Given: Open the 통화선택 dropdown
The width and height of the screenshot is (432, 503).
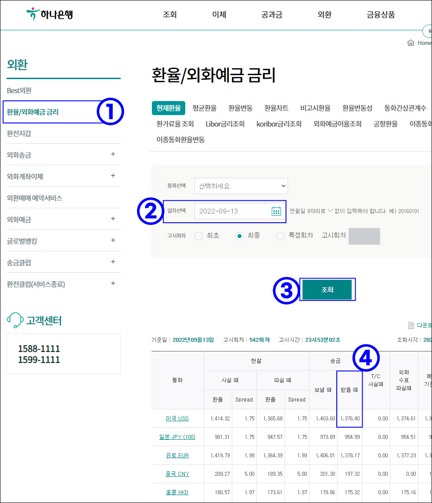Looking at the screenshot, I should [x=241, y=186].
